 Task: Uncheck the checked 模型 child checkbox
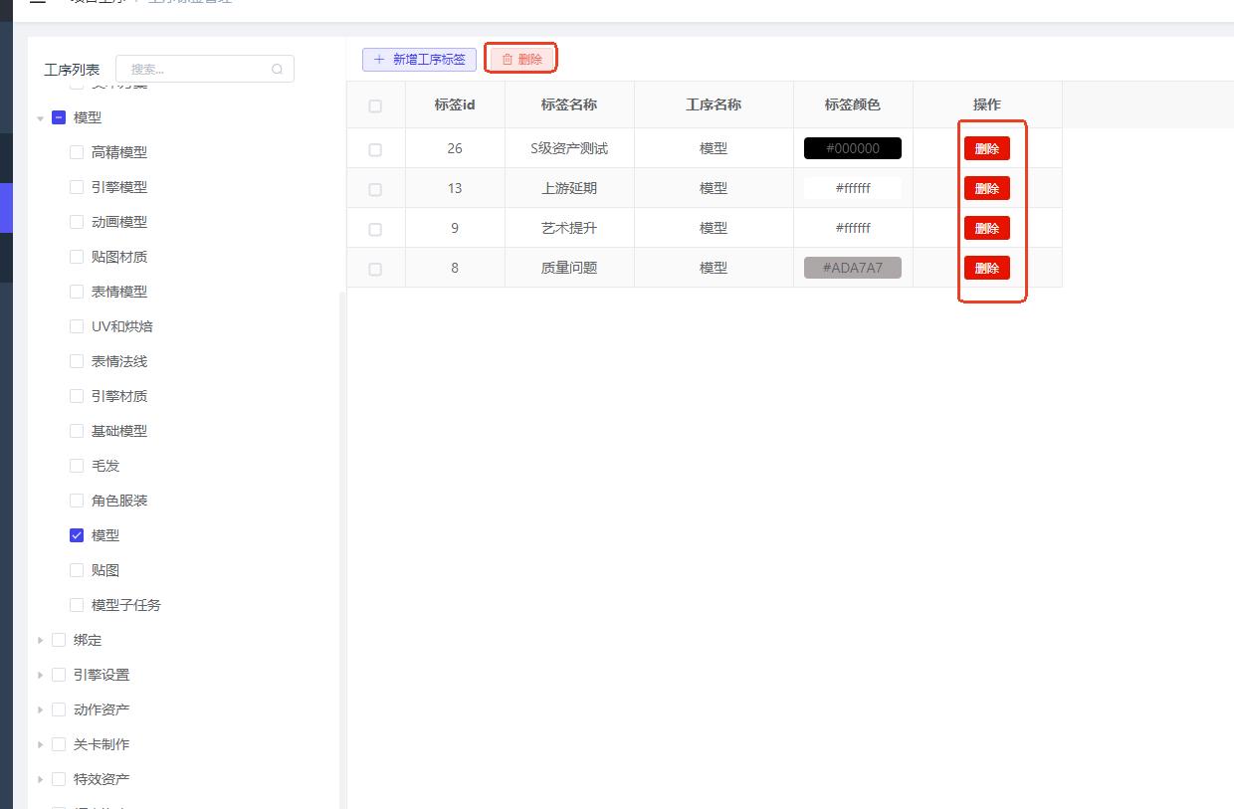(77, 535)
